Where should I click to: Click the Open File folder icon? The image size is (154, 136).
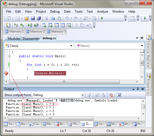27,18
